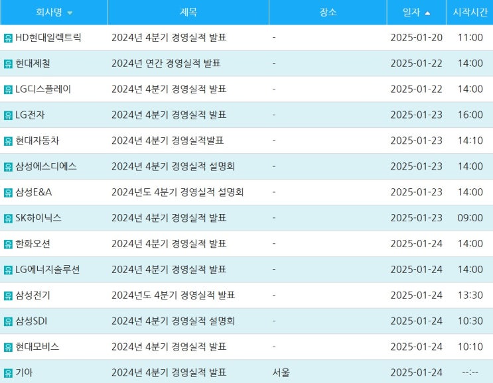Screen dimensions: 493x383
Task: Select 삼성SDI company name
Action: coord(31,321)
